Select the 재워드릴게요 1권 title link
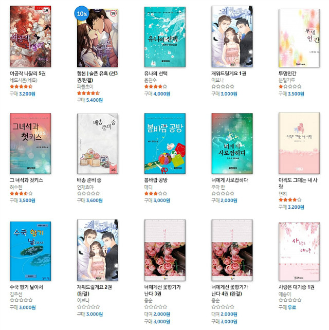Screen dimensions: 329x330 [x=229, y=74]
